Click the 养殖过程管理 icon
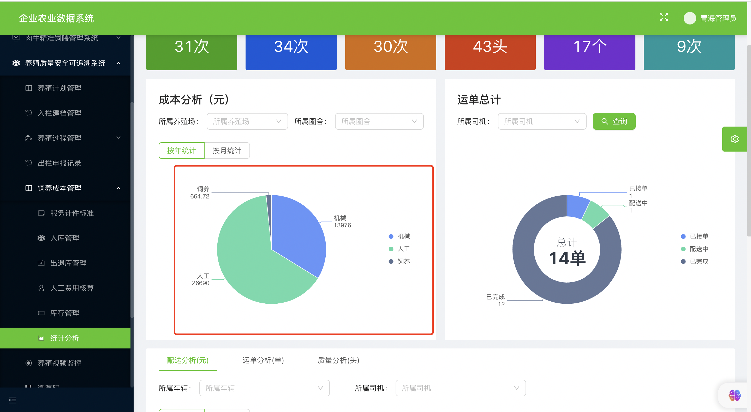The image size is (751, 412). point(28,138)
